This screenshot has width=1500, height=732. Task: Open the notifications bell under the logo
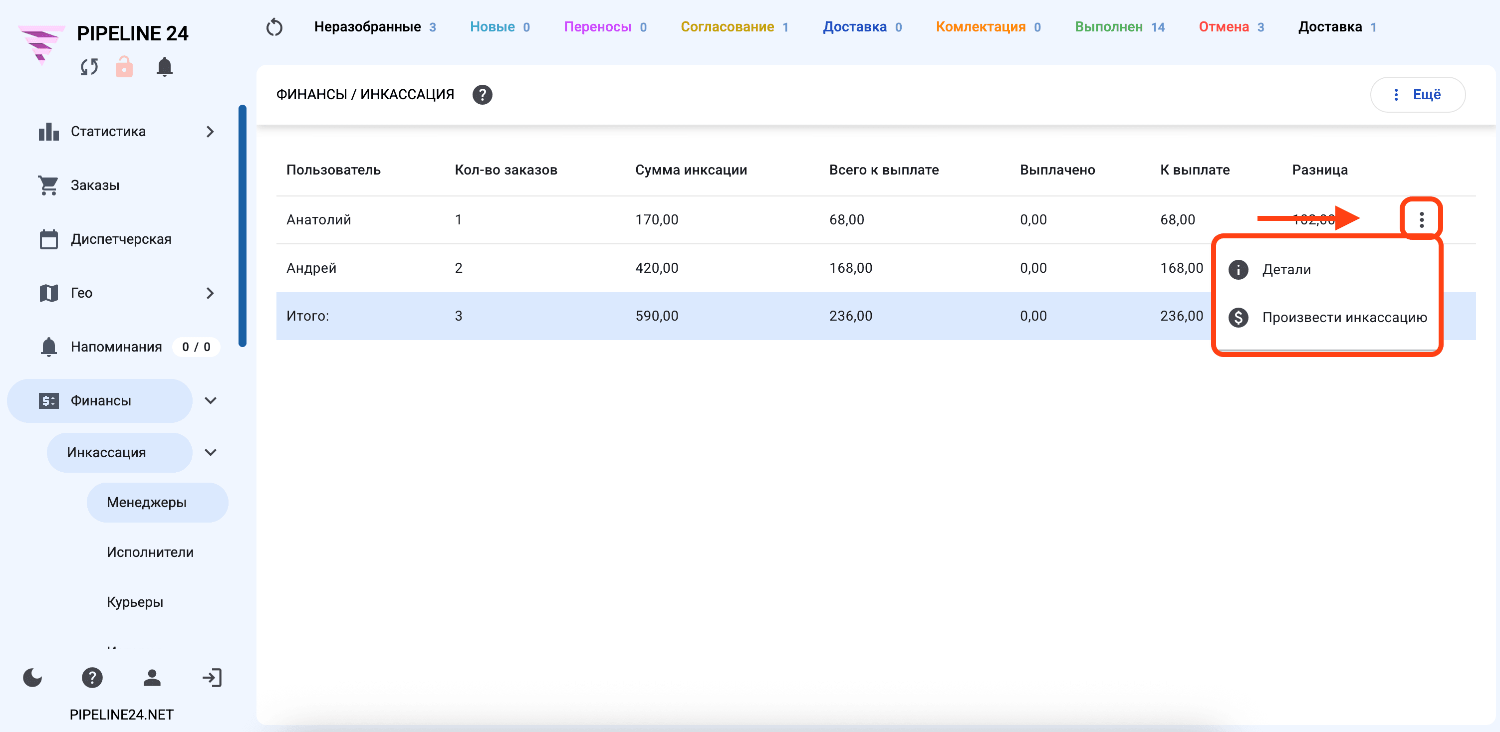click(165, 67)
